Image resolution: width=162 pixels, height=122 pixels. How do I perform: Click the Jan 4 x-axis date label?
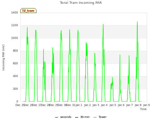click(x=104, y=105)
